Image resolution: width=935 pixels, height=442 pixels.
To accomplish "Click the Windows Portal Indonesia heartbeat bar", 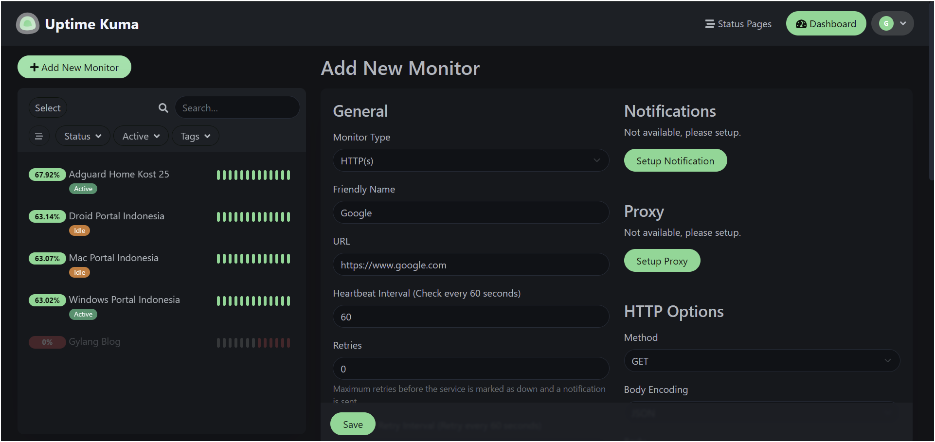I will pyautogui.click(x=253, y=301).
